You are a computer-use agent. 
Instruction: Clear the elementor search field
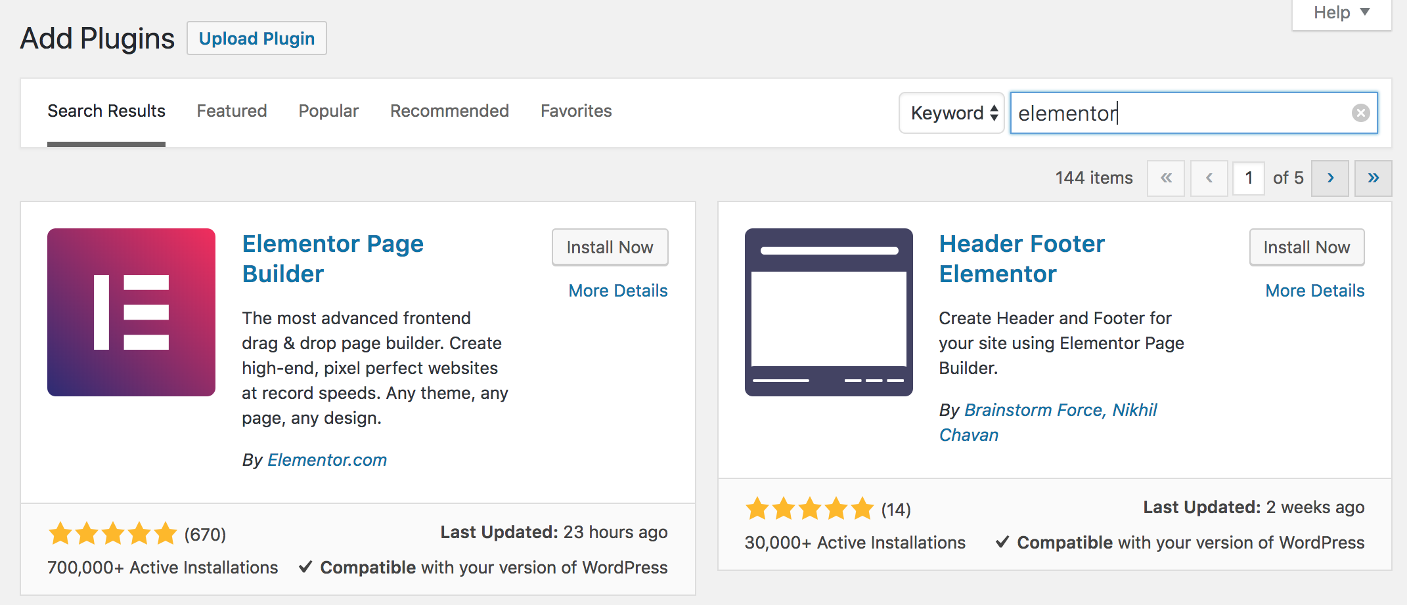click(1360, 113)
